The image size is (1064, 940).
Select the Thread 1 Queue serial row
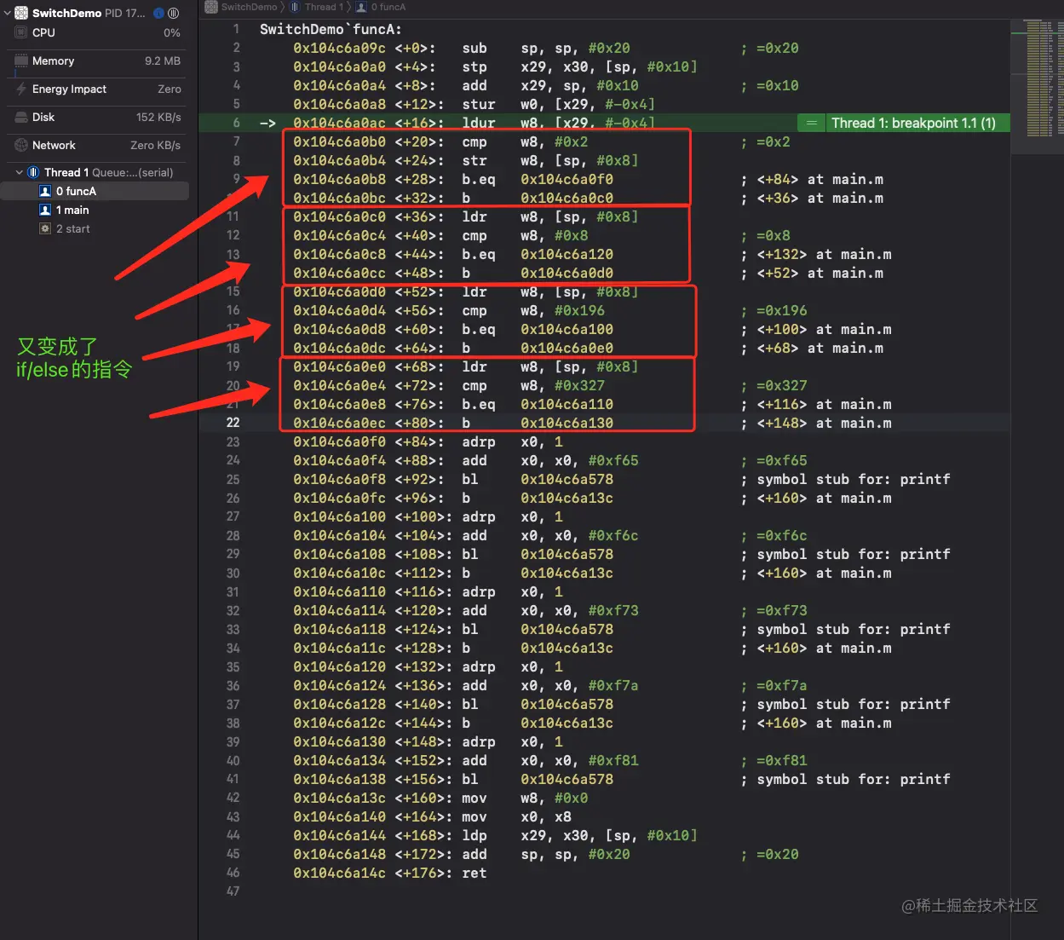coord(95,172)
